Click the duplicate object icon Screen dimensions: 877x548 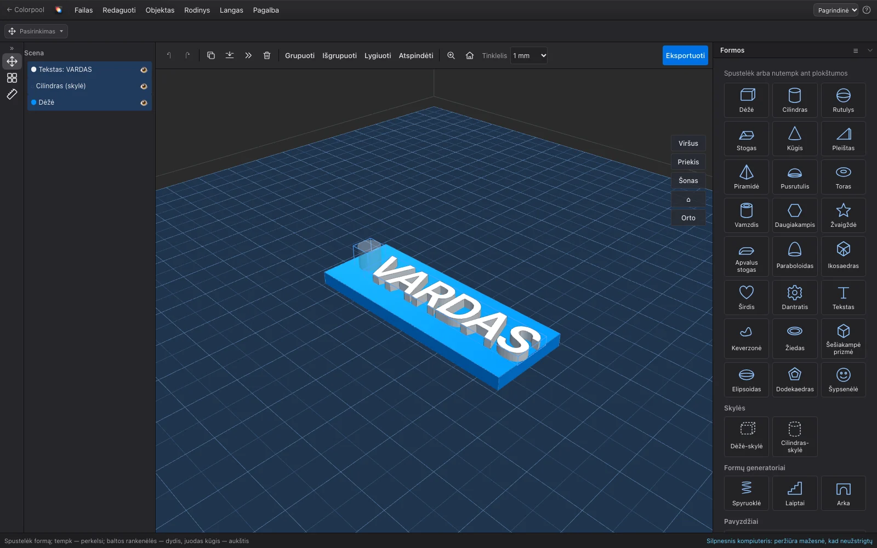(x=211, y=55)
